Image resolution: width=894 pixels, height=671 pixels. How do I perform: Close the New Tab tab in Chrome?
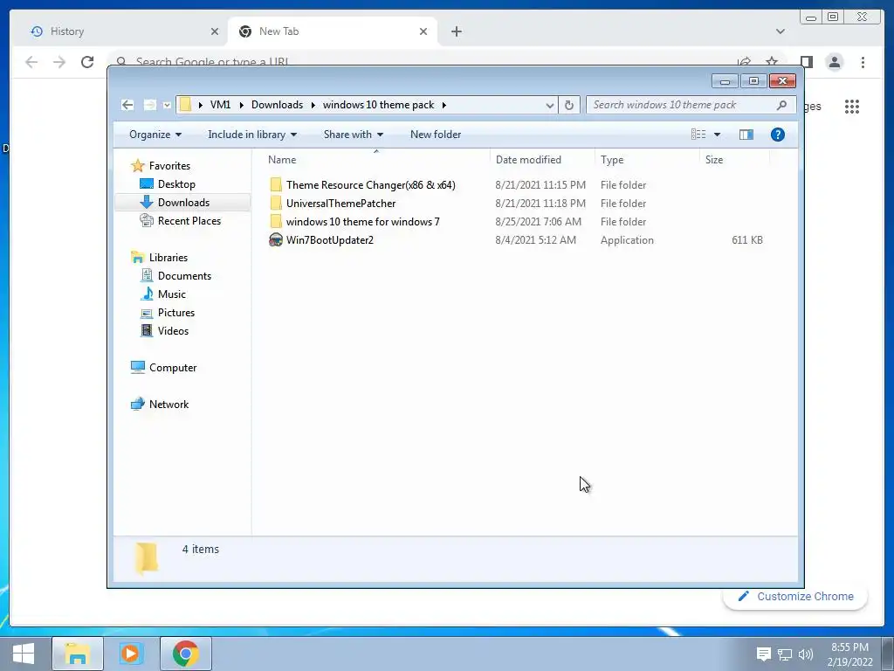[423, 31]
